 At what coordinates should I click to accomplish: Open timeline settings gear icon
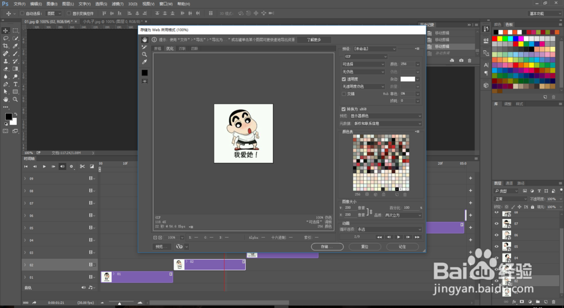coord(71,166)
